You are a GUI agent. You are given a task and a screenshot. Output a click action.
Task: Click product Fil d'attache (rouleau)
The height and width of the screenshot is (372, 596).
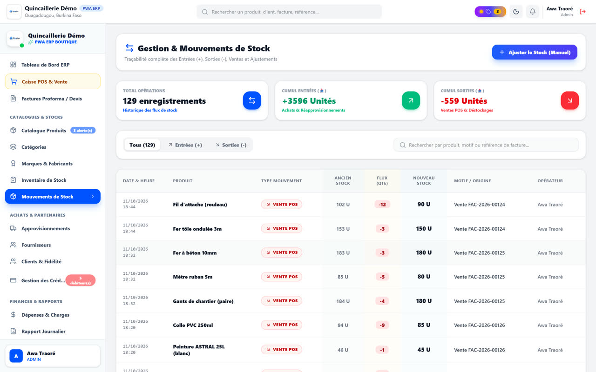pyautogui.click(x=200, y=205)
